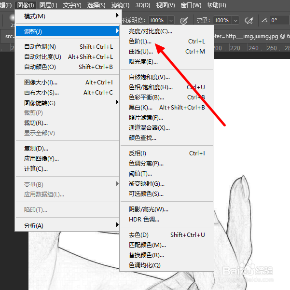Expand the 分析(A) submenu
The width and height of the screenshot is (290, 290).
68,226
